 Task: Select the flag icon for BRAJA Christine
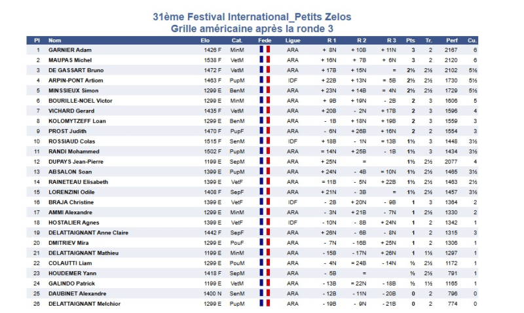[x=265, y=202]
